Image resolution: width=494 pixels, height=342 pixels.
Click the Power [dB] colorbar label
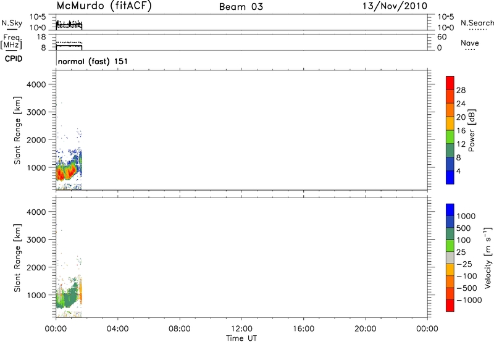(471, 130)
